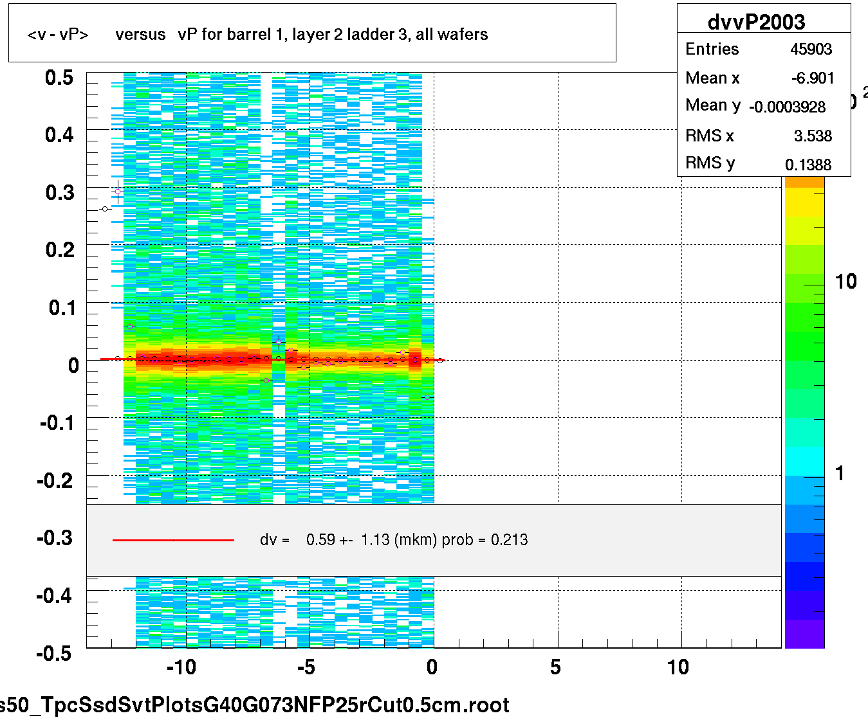Click x-axis label 5
Image resolution: width=868 pixels, height=720 pixels.
(555, 667)
